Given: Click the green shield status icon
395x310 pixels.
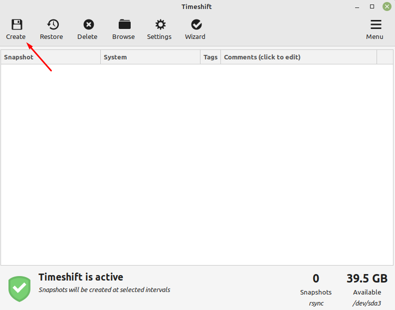Looking at the screenshot, I should [x=19, y=289].
